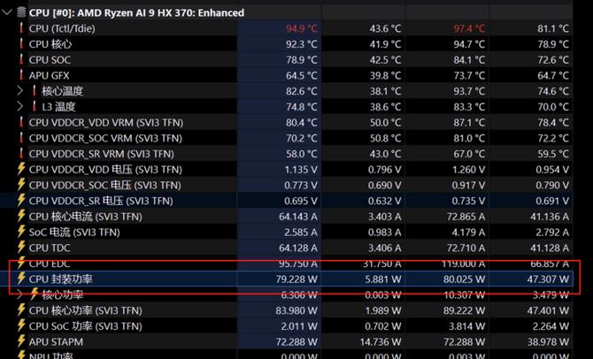Expand the 核心功率 sensor group
Screen dimensions: 593x359
click(20, 294)
